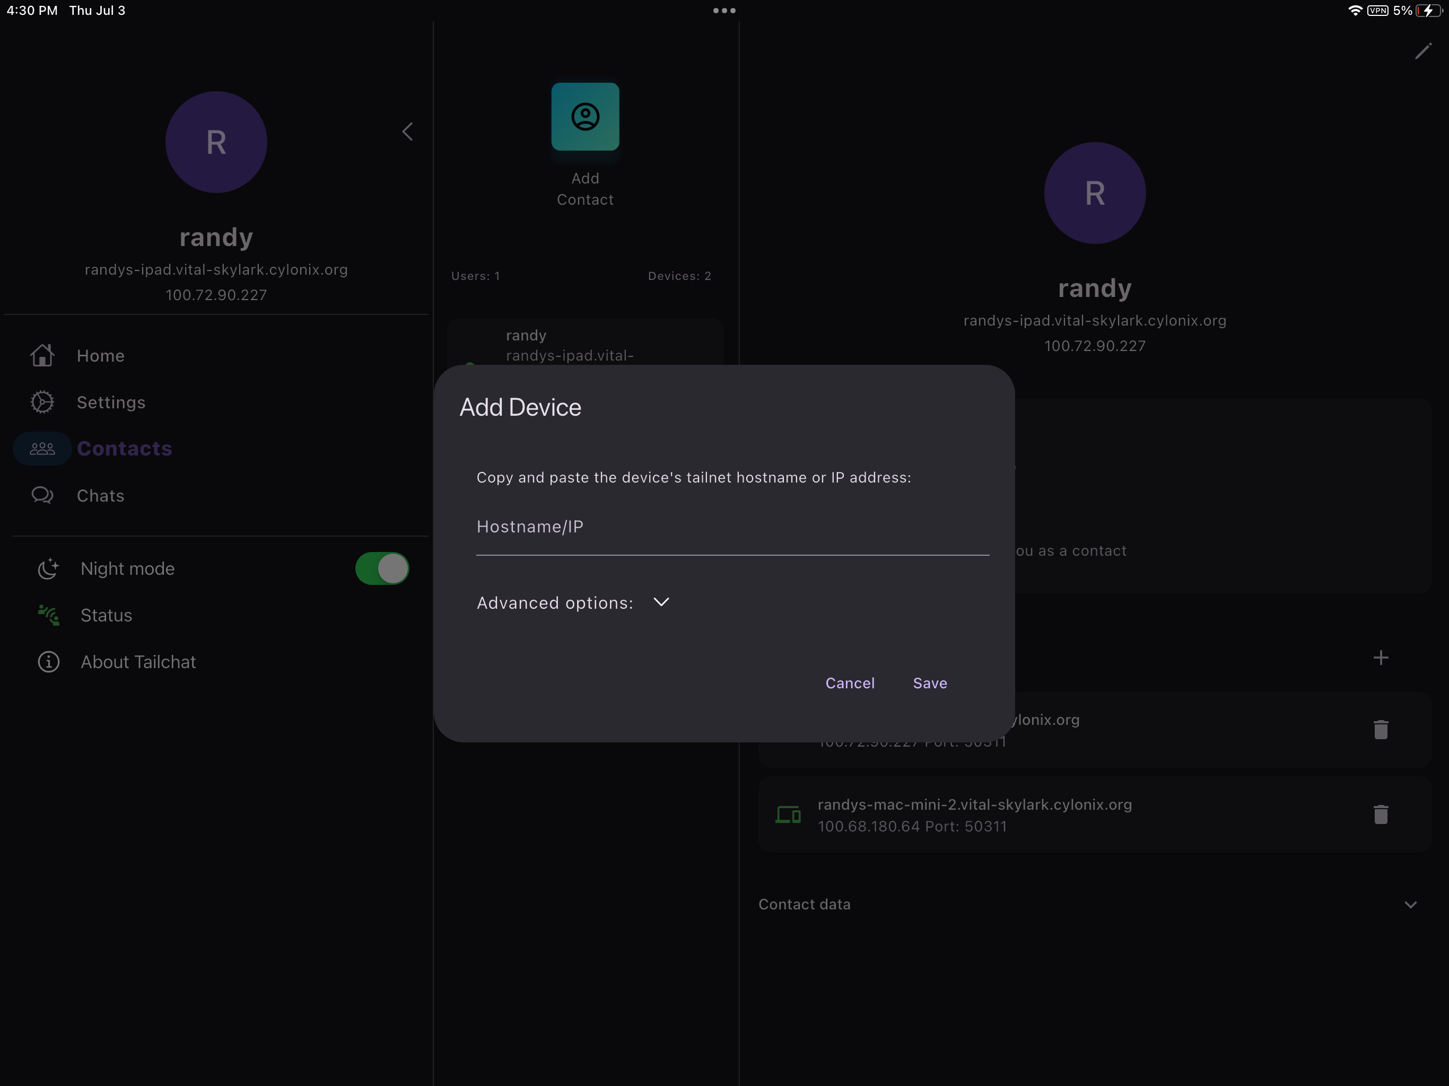Click the Settings gear icon
Image resolution: width=1449 pixels, height=1086 pixels.
tap(42, 402)
